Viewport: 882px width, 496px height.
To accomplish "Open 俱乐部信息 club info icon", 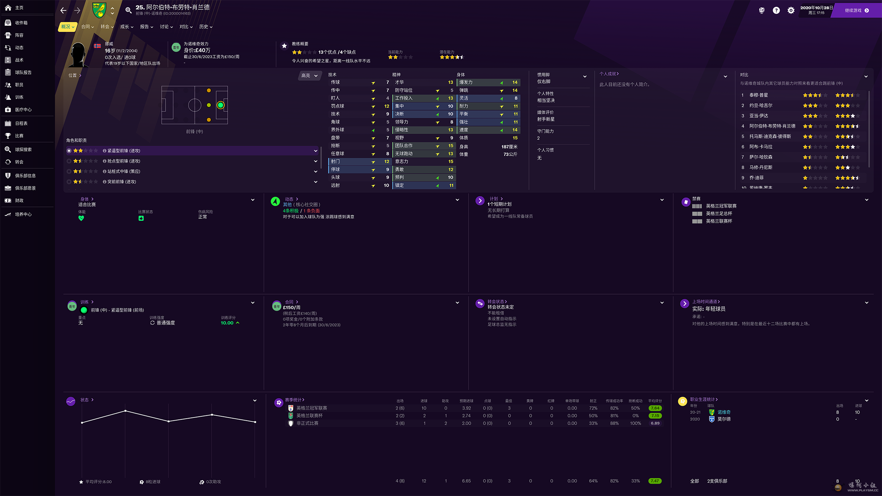I will pos(8,176).
